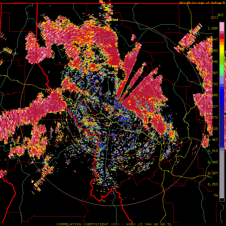Click the 0.840 color scale value
Viewport: 226px width, 226px height.
click(213, 62)
